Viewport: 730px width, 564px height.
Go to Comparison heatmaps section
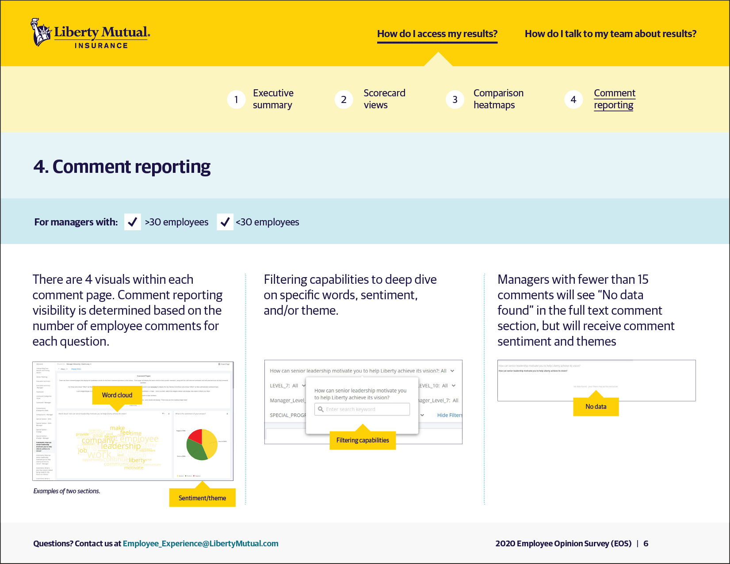(x=498, y=99)
